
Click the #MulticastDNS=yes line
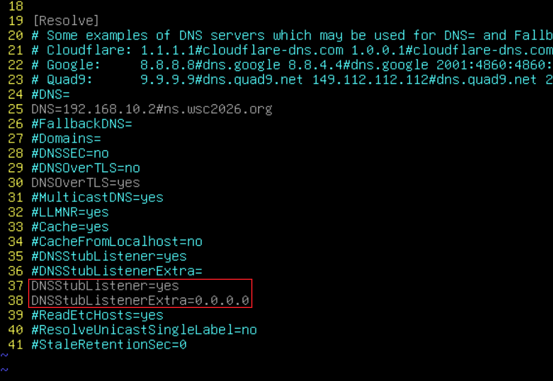tap(97, 198)
